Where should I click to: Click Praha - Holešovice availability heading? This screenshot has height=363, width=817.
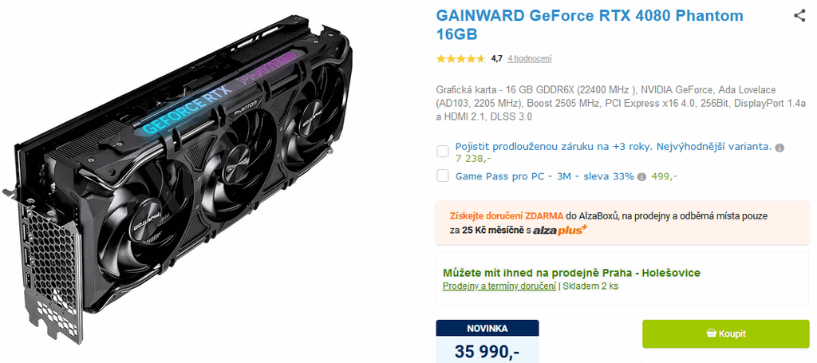tap(571, 273)
